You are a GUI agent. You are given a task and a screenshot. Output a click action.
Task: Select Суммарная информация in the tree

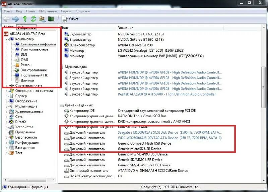[x=38, y=44]
